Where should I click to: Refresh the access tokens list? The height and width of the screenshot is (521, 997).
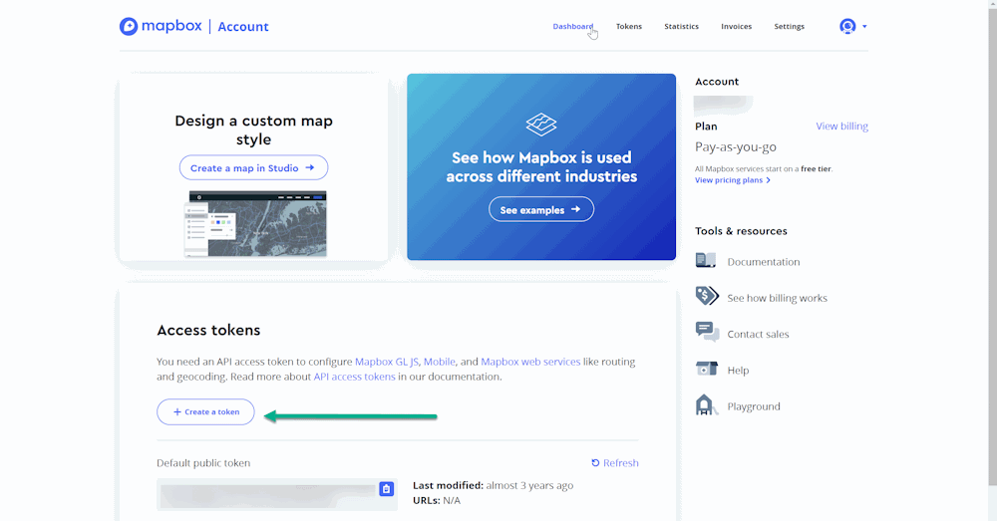(615, 462)
